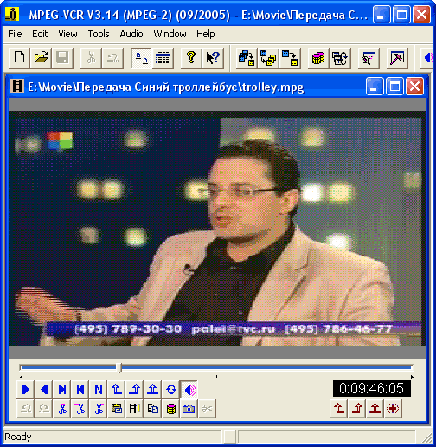Step to previous frame button
436x447 pixels.
[80, 390]
